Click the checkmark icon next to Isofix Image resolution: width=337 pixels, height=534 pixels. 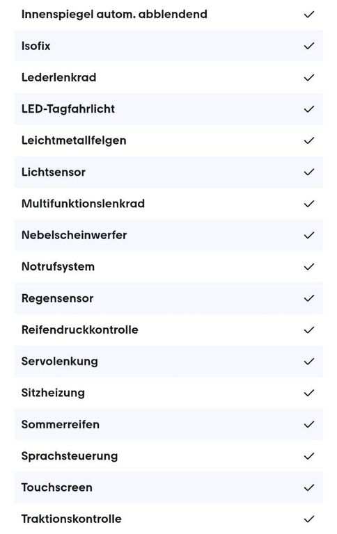point(308,46)
